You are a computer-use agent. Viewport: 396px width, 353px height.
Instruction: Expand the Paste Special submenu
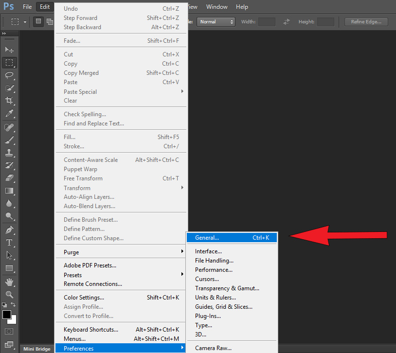tap(97, 91)
